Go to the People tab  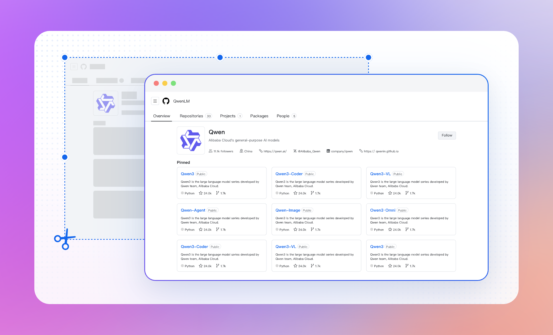click(x=283, y=116)
